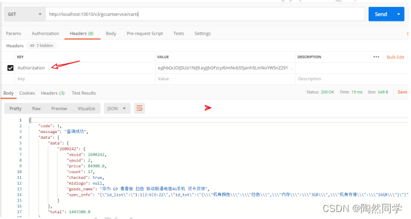This screenshot has height=219, width=411.
Task: Click the "goods_name" line in response
Action: [x=138, y=189]
